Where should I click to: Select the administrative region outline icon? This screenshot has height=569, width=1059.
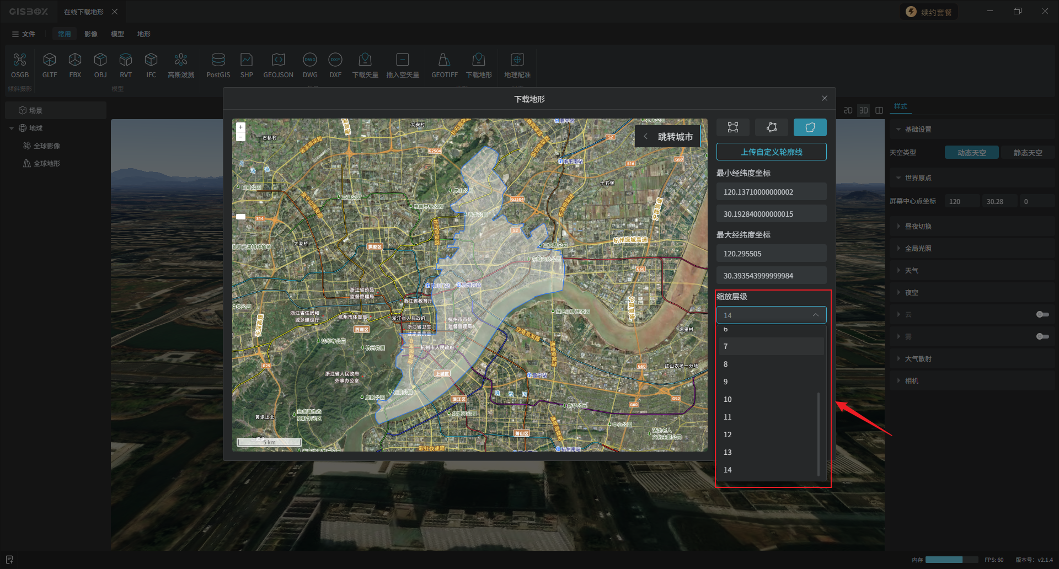click(810, 127)
